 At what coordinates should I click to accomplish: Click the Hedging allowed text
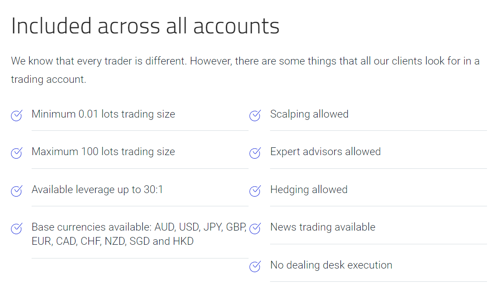[x=309, y=189]
